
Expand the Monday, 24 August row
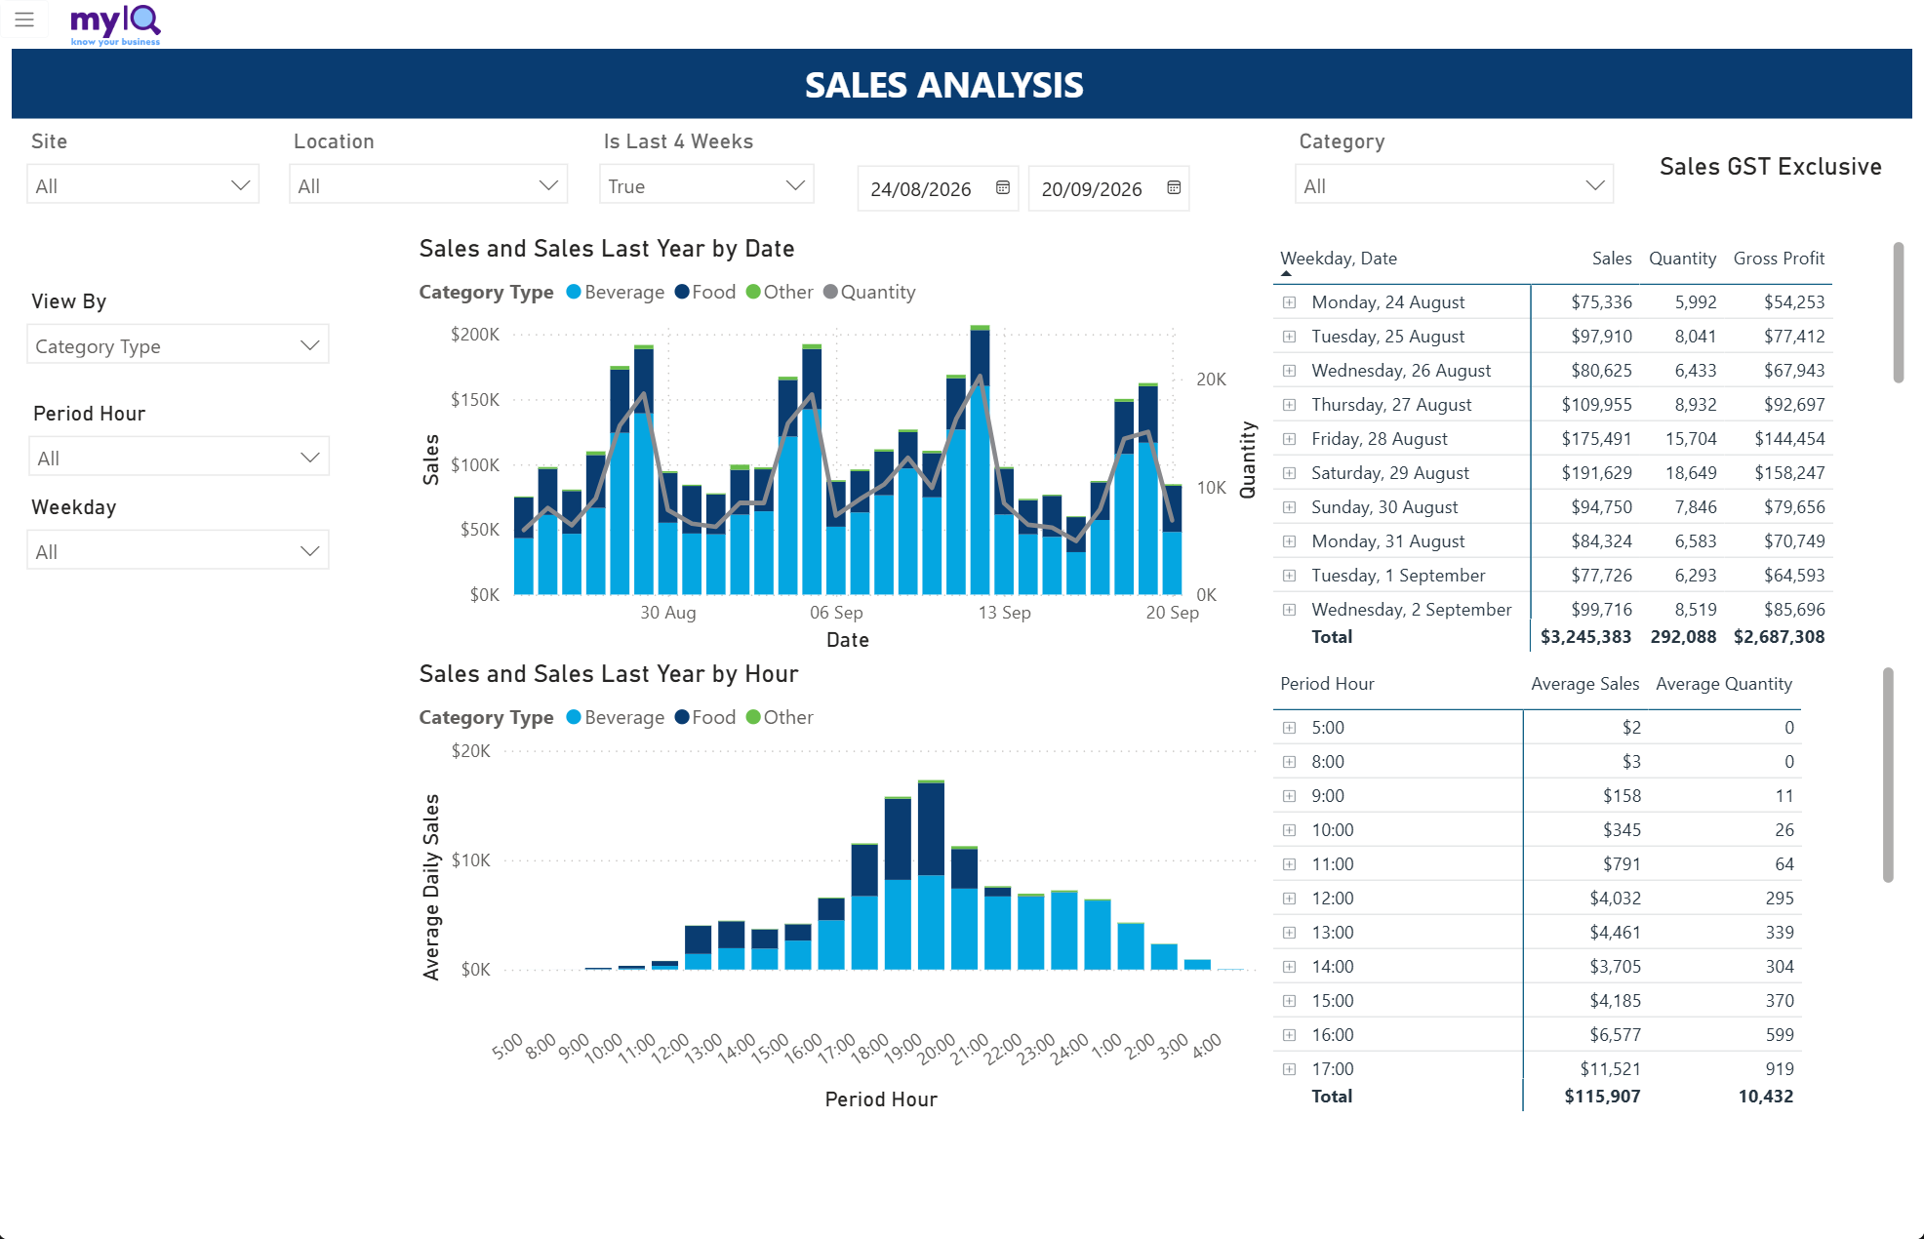(1289, 302)
